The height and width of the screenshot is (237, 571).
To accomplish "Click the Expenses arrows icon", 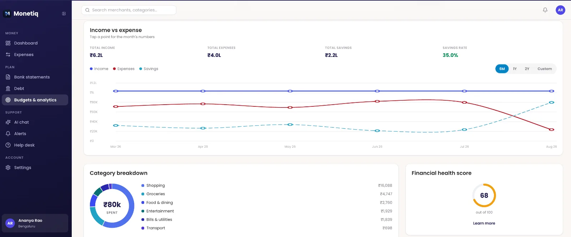I will click(8, 54).
